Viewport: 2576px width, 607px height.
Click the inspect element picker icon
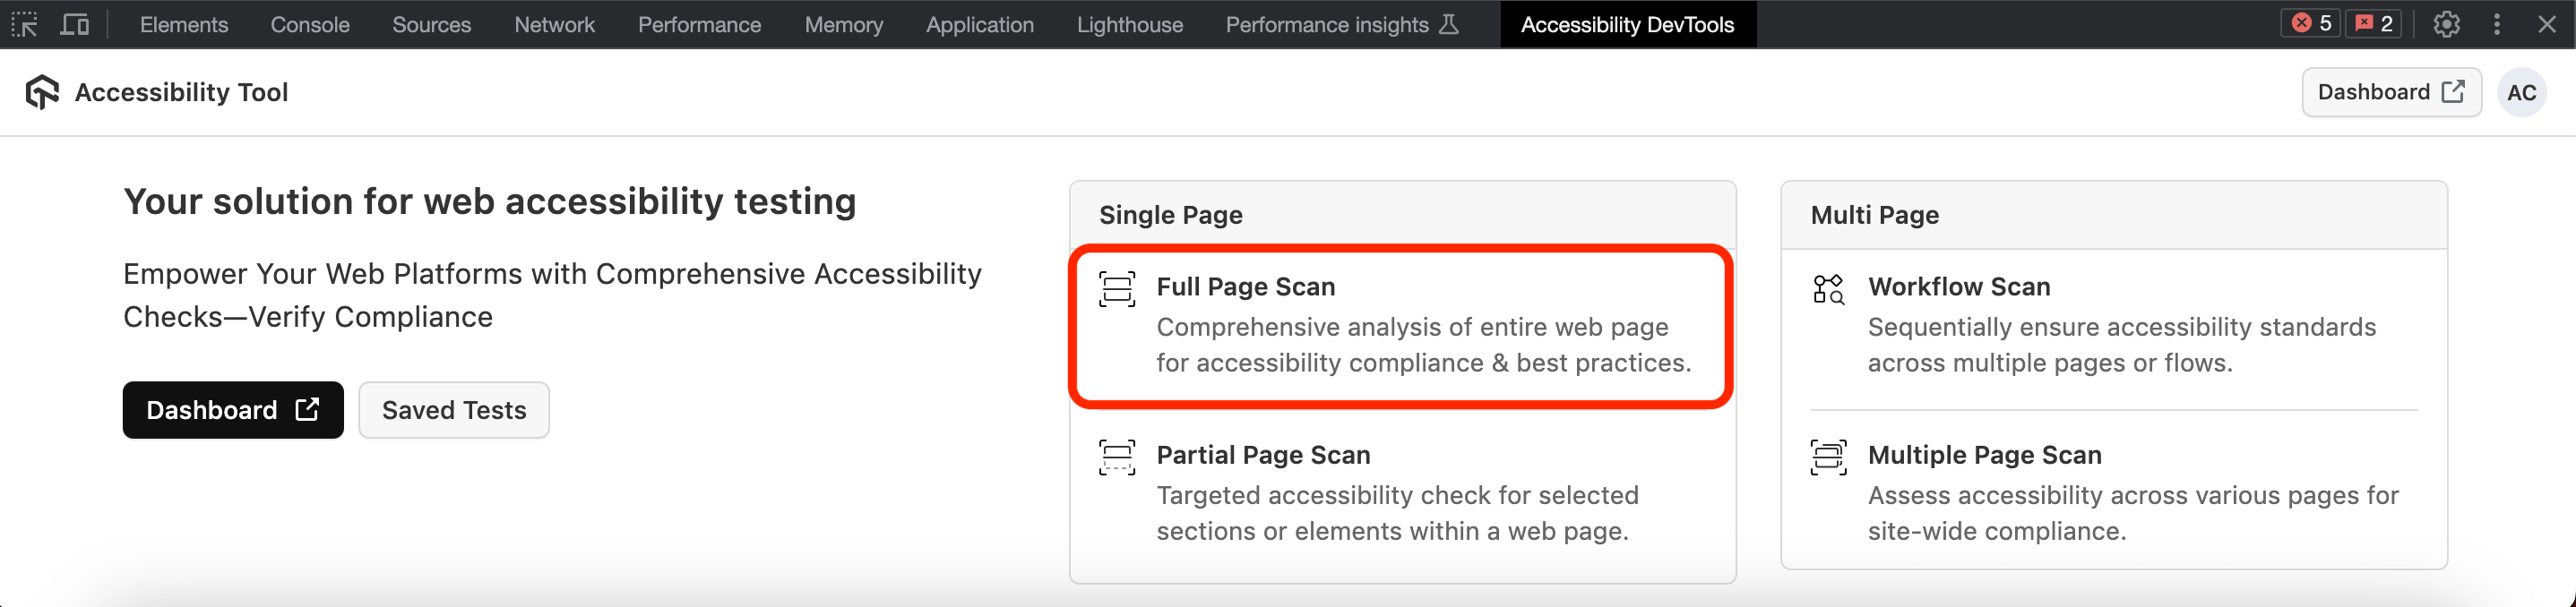tap(25, 24)
